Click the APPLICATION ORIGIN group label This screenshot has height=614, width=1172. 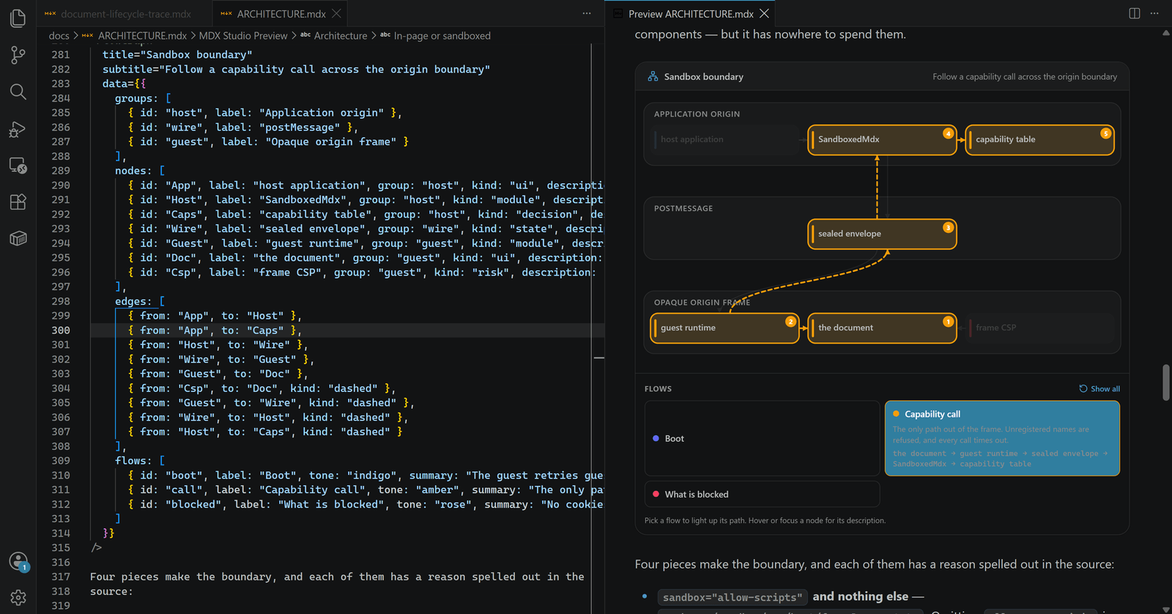(x=697, y=114)
